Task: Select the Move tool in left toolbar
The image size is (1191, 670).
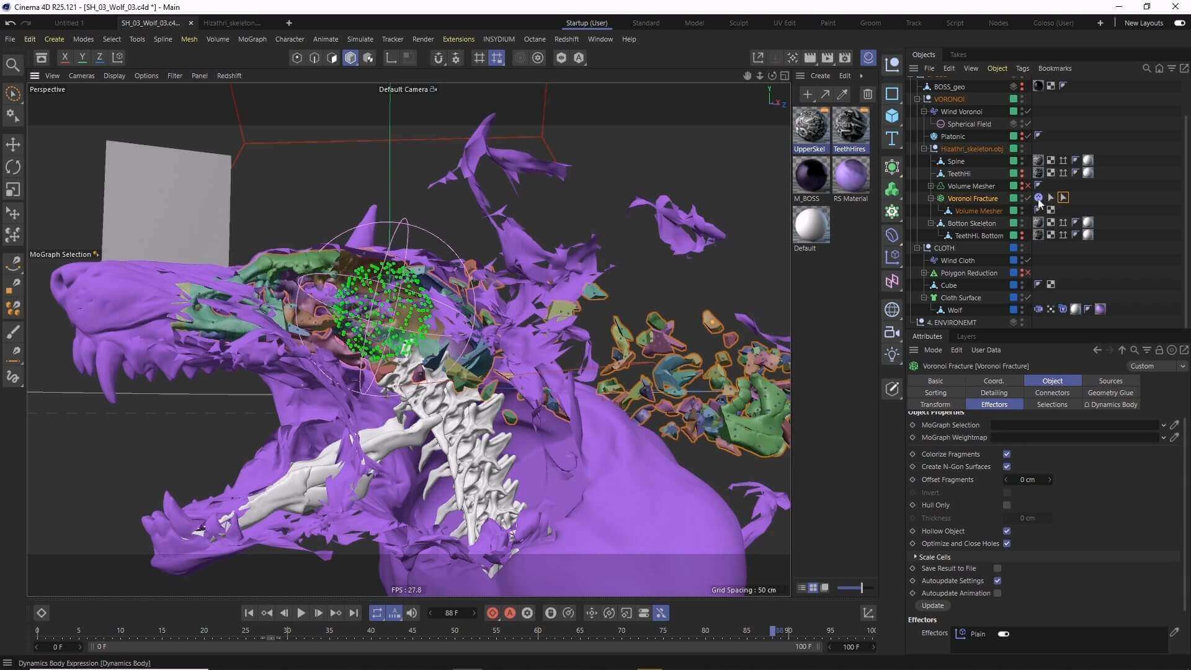Action: point(13,145)
